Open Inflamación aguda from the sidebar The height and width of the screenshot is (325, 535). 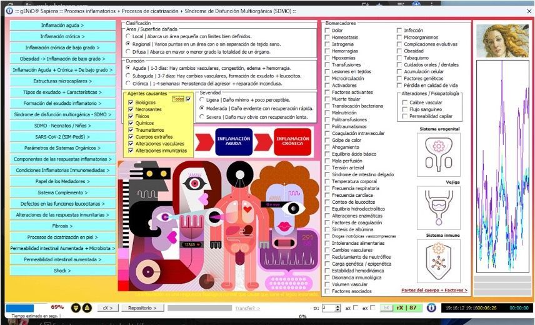click(62, 25)
